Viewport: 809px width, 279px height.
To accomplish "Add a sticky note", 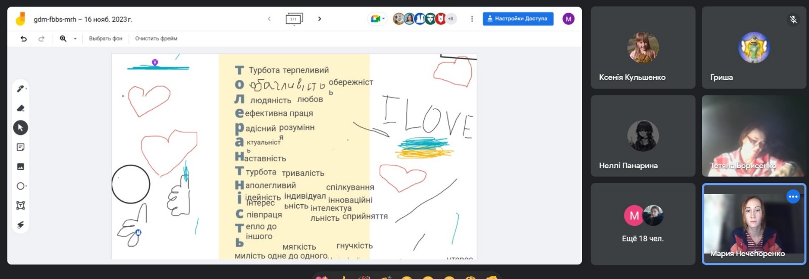I will (x=20, y=147).
